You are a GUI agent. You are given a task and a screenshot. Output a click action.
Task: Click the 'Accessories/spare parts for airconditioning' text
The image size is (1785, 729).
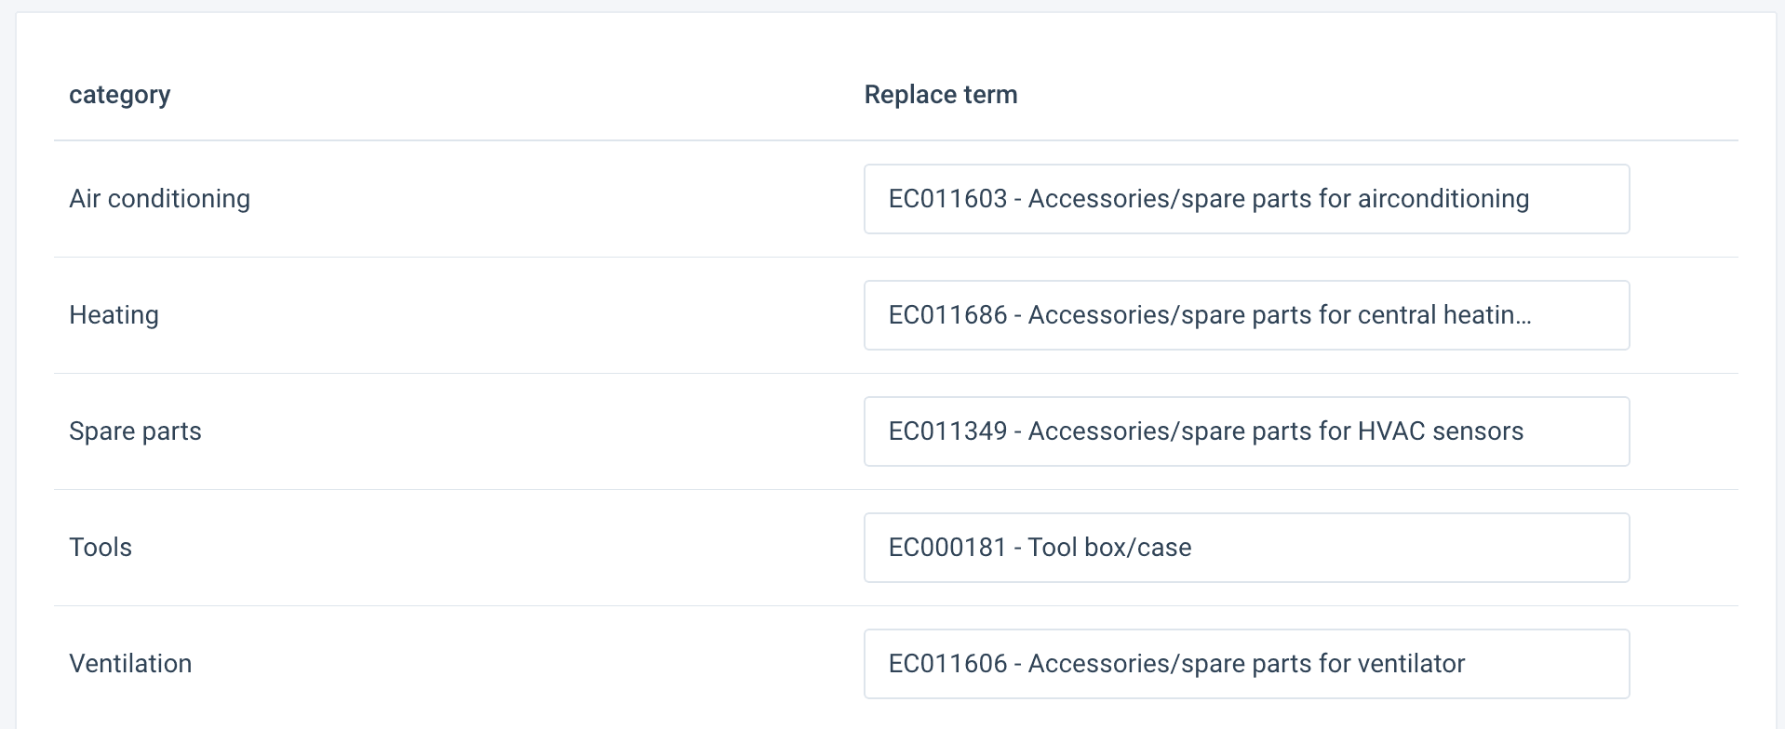pos(1278,199)
